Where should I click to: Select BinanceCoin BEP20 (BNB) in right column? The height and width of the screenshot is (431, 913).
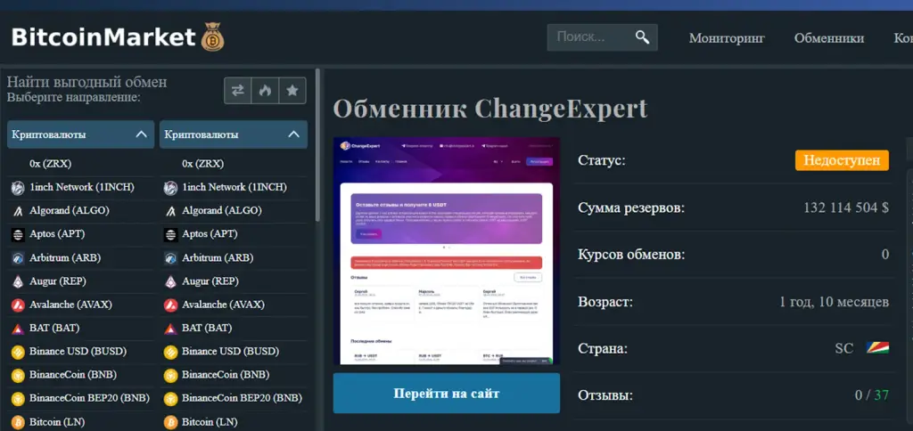(242, 398)
